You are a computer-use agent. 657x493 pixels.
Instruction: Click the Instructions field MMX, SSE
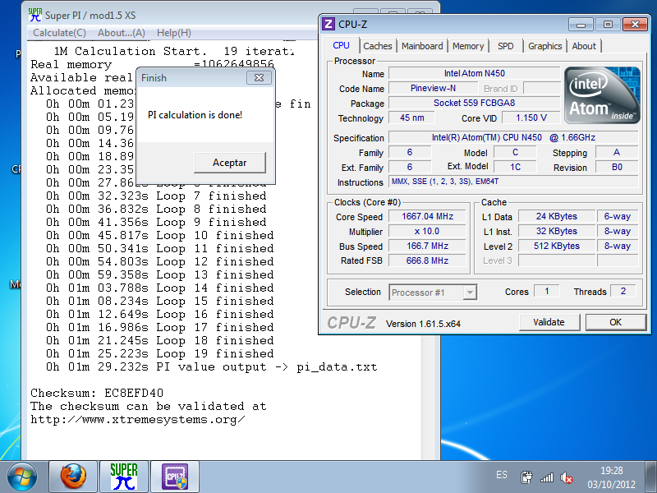point(513,182)
